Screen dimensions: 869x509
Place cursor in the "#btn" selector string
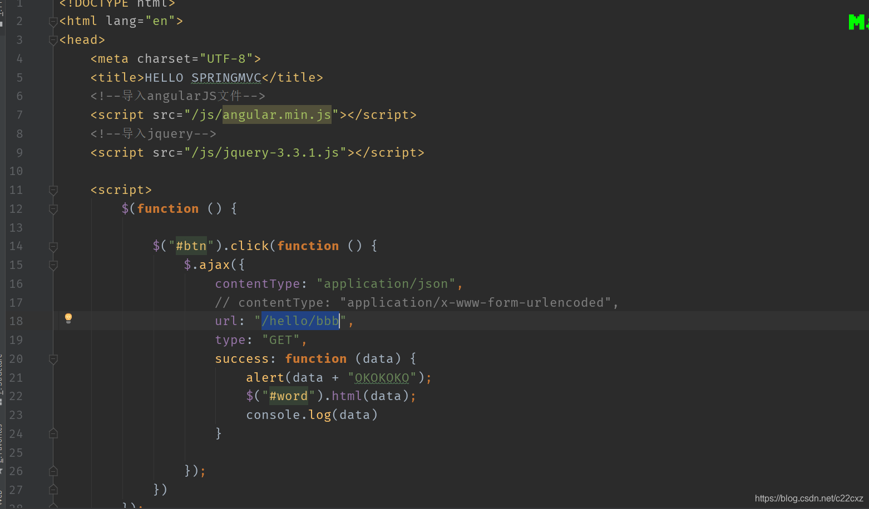(191, 246)
